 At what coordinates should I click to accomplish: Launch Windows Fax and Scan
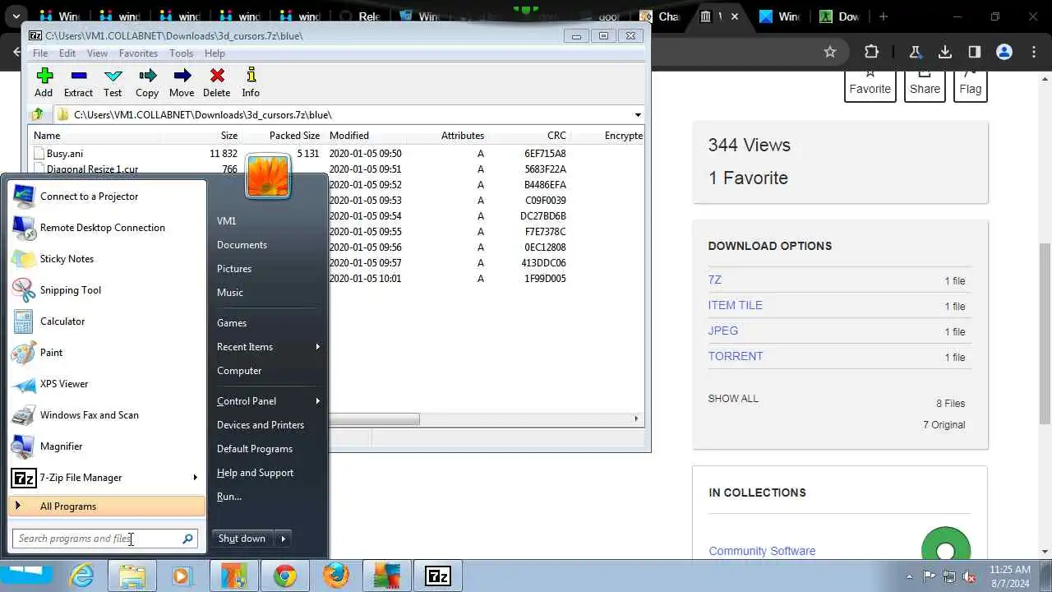[107, 415]
